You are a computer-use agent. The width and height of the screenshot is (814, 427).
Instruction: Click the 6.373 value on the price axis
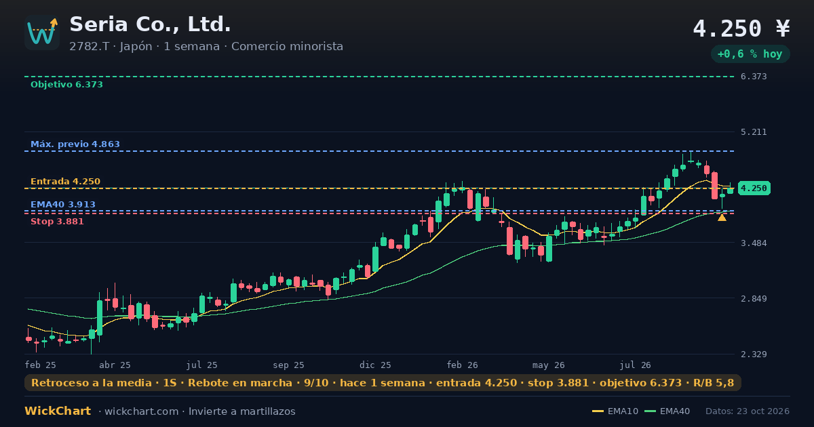(754, 77)
